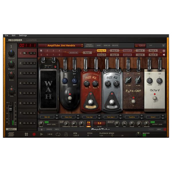Enable the metronome icon
172x172 pixels.
tap(66, 134)
